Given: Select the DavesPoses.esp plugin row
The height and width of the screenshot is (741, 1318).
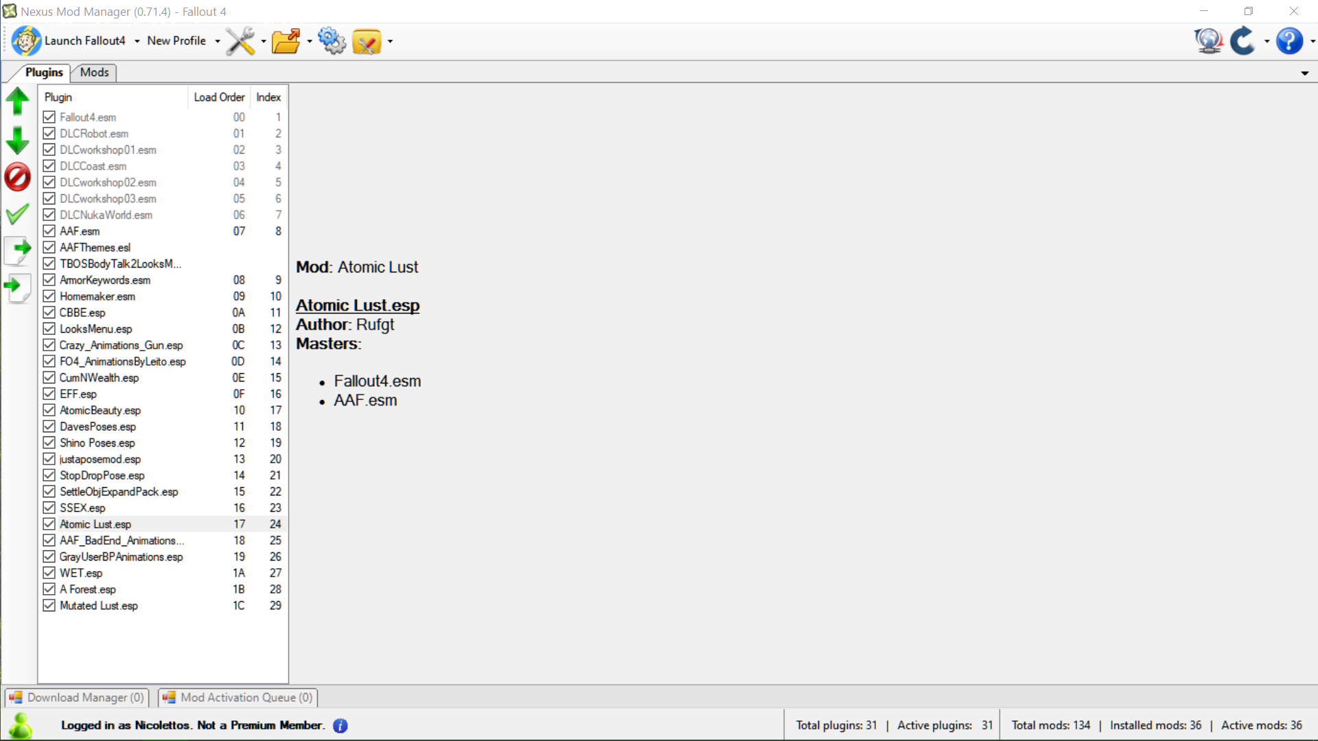Looking at the screenshot, I should tap(163, 427).
